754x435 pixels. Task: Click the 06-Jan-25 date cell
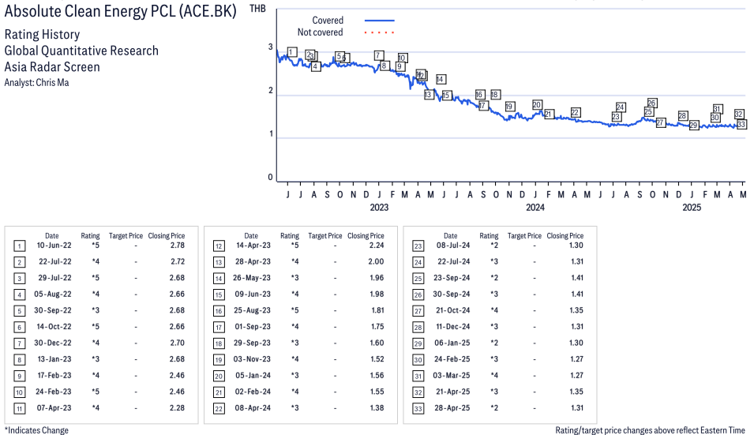pos(452,343)
